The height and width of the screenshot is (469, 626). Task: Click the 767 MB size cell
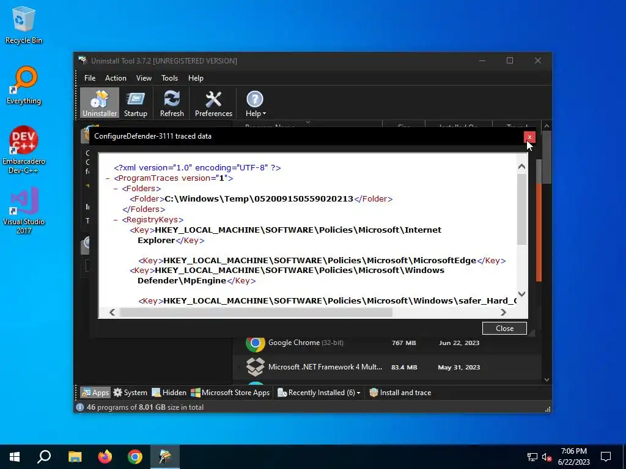tap(403, 343)
